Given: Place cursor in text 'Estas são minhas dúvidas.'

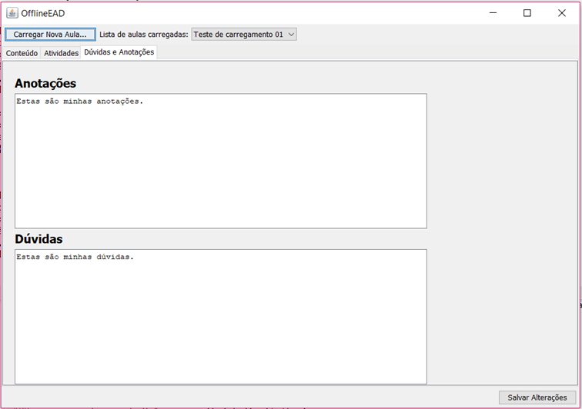Looking at the screenshot, I should (75, 257).
